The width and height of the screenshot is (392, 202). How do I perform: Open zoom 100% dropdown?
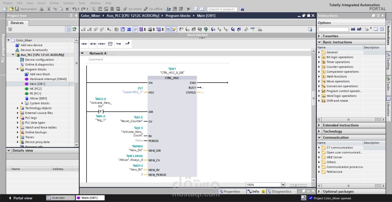coord(283,185)
